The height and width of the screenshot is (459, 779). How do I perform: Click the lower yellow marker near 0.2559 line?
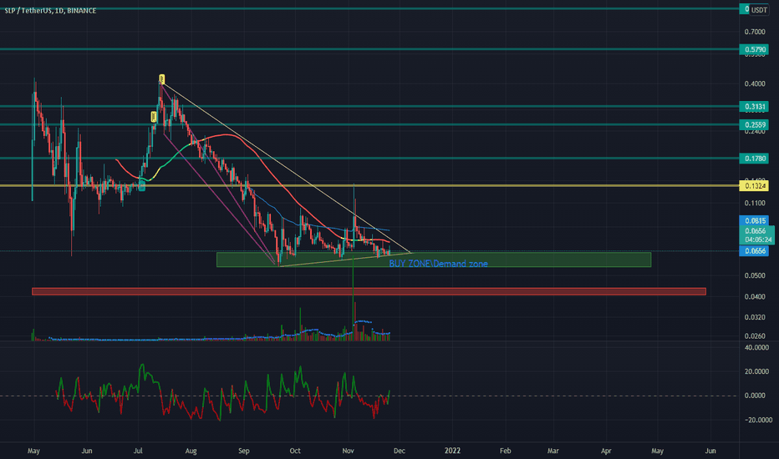(154, 117)
